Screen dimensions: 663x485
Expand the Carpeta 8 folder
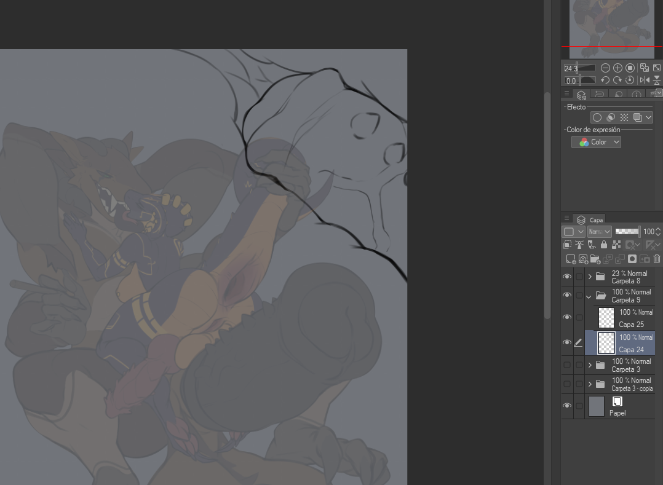590,277
